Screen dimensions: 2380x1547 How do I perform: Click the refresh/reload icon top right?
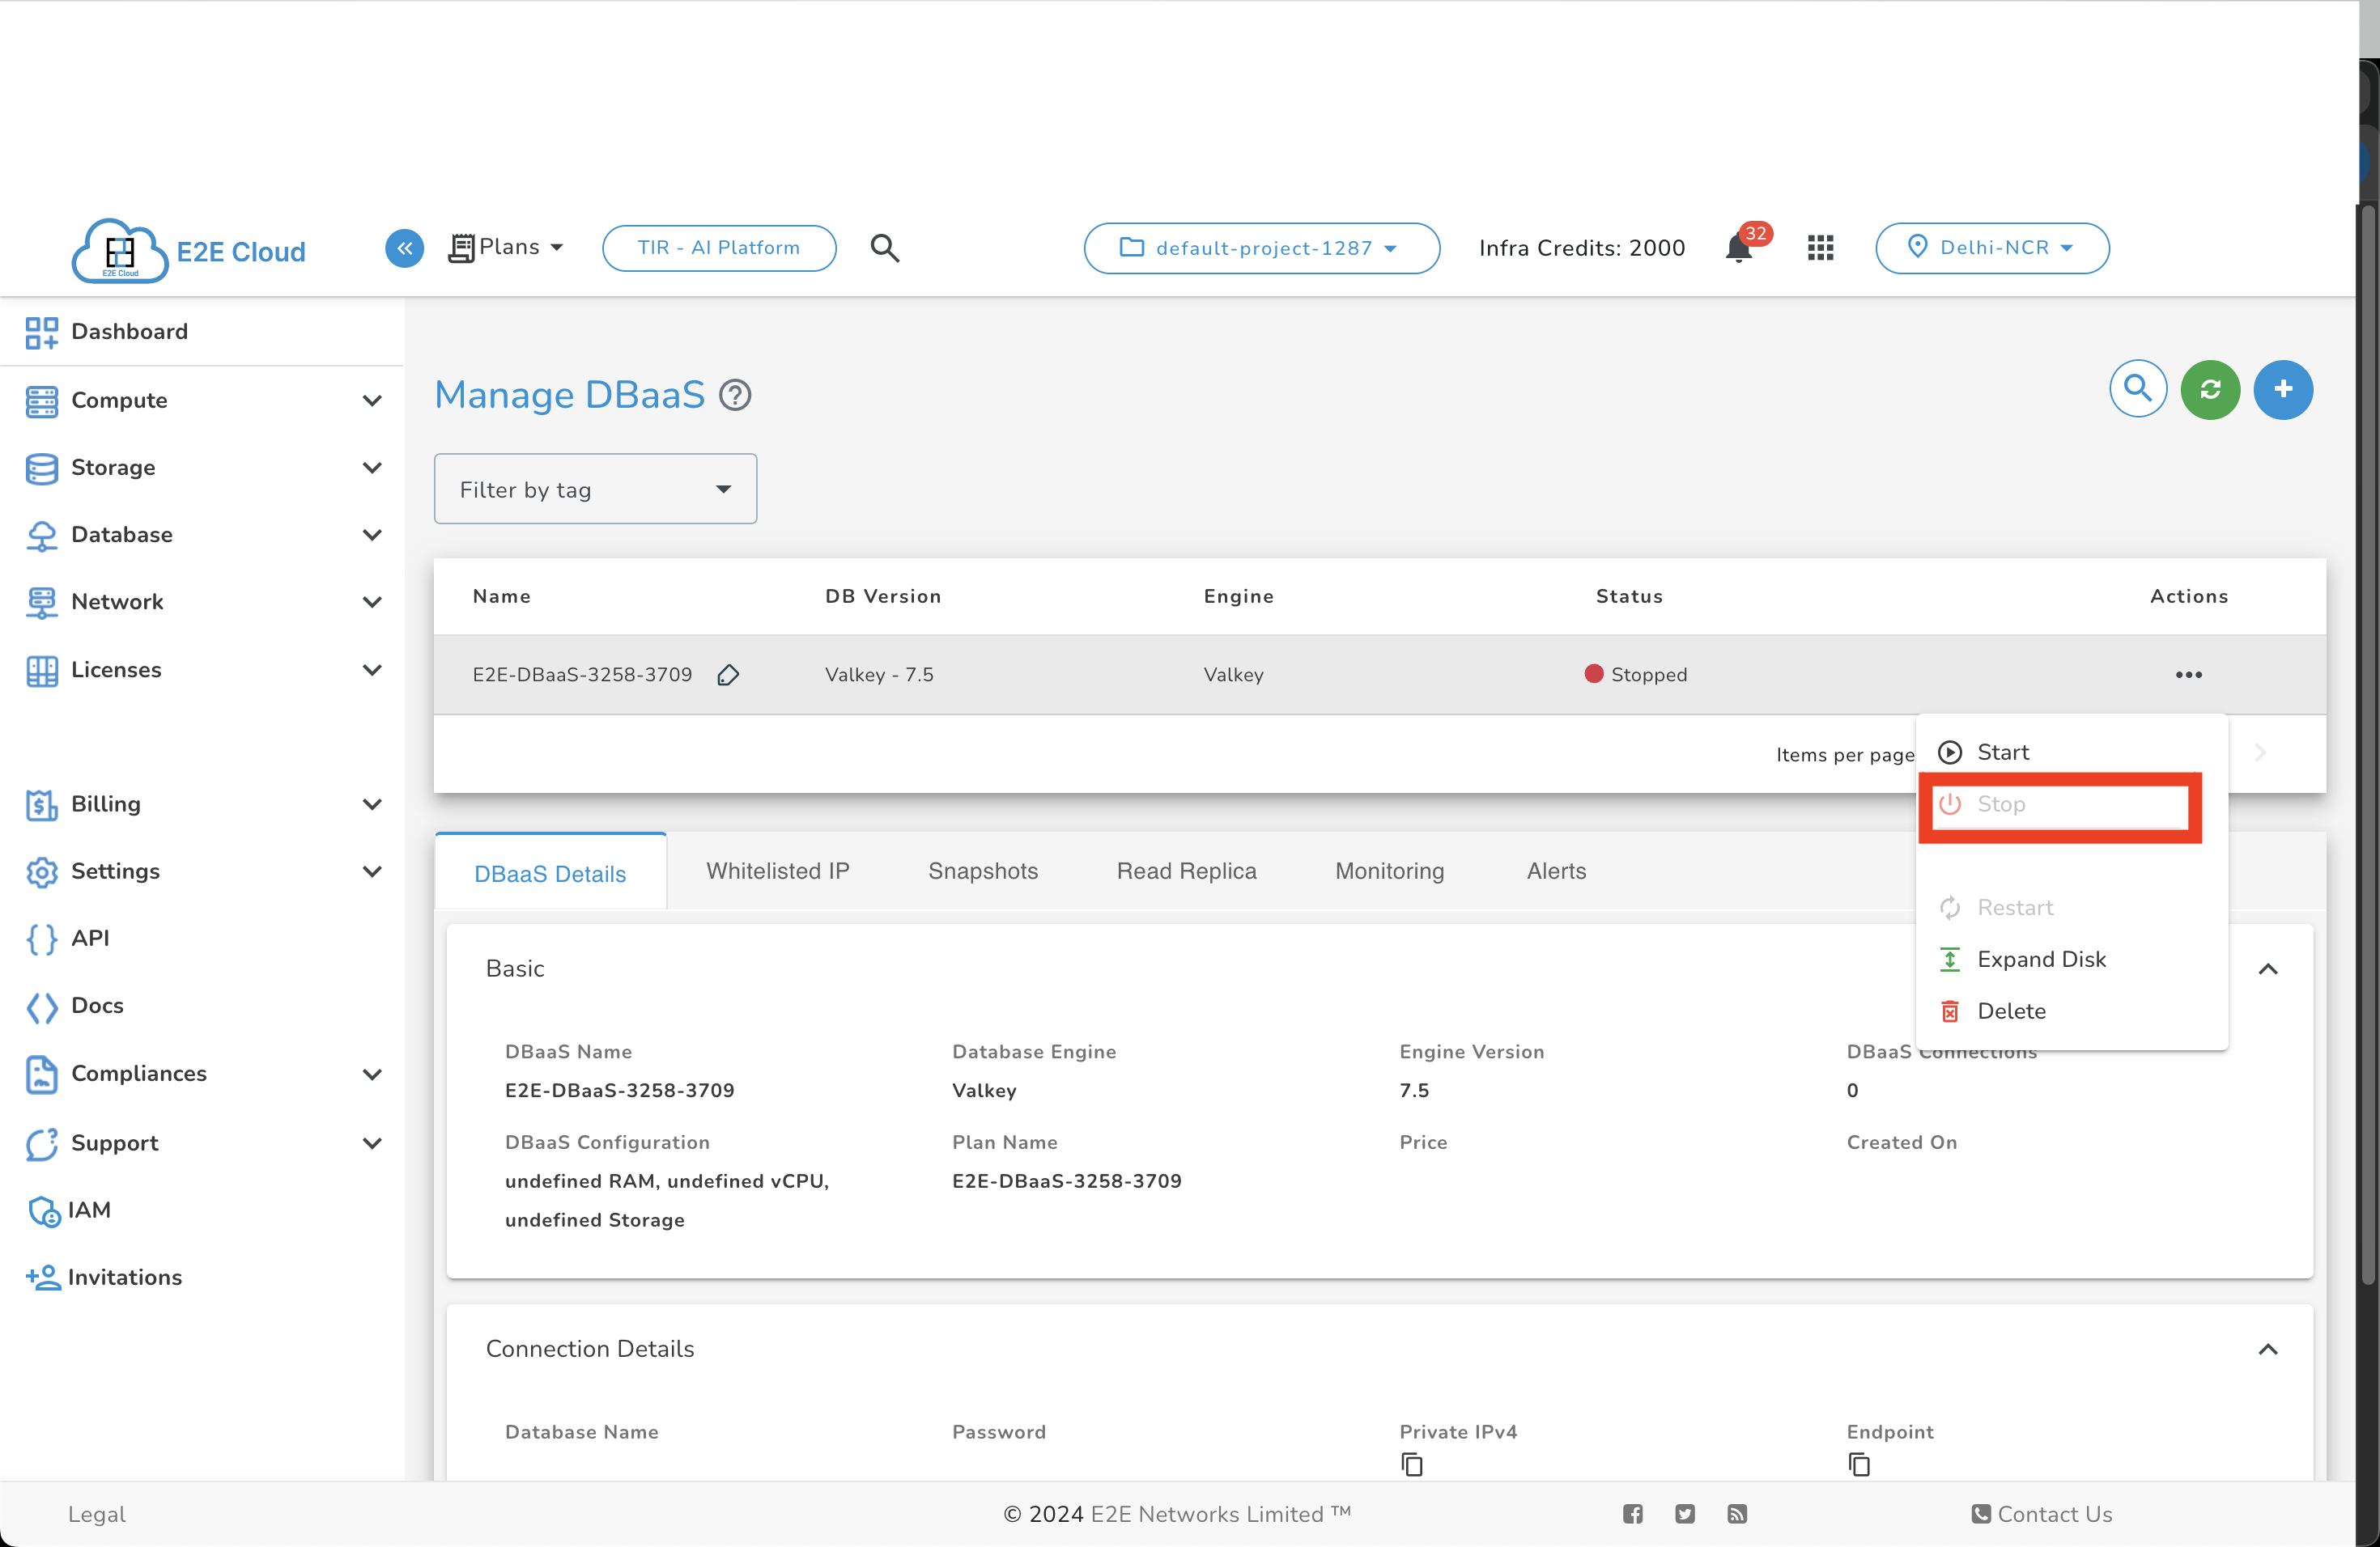(2212, 390)
